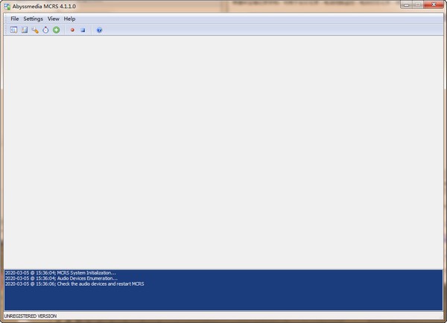447x323 pixels.
Task: Maximize the Abyssmedia MCRS window
Action: 416,5
